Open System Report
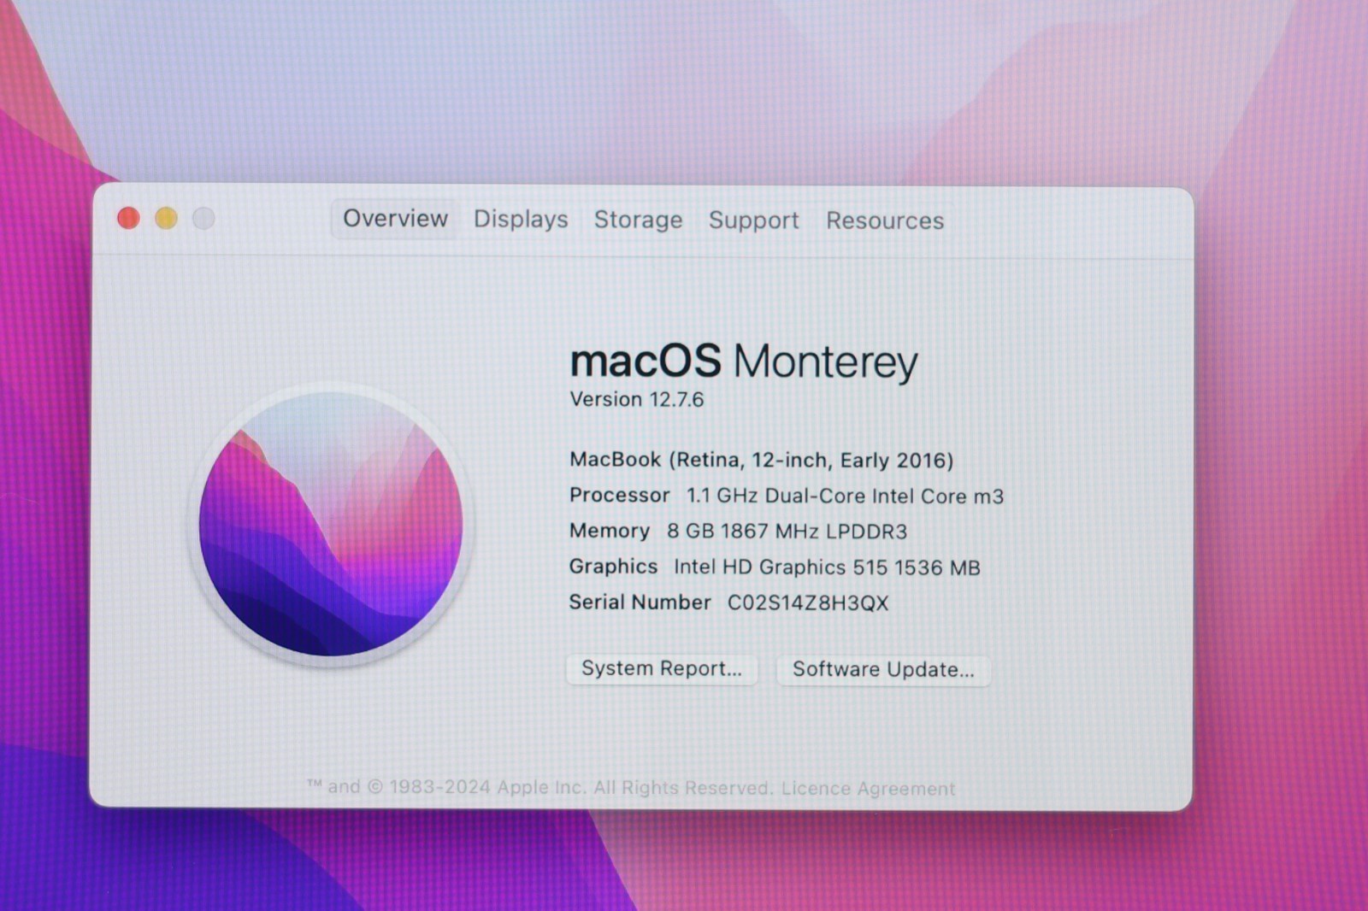This screenshot has height=911, width=1368. [x=661, y=668]
